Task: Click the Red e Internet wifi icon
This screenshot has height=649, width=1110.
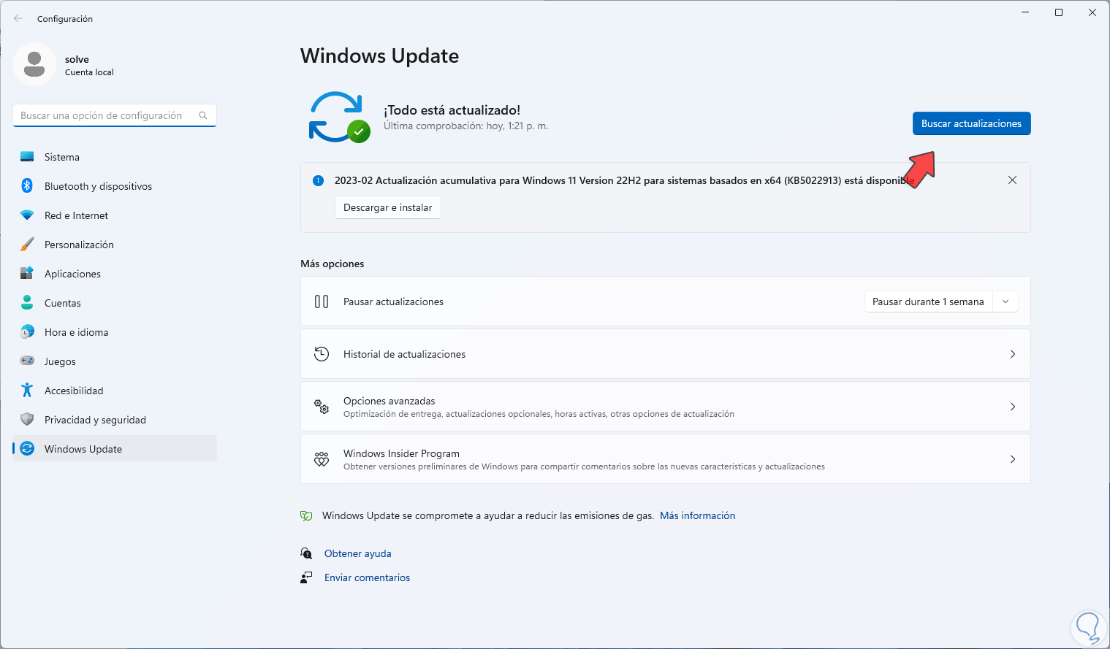Action: (x=27, y=215)
